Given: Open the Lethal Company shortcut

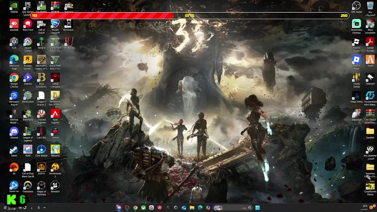Looking at the screenshot, I should click(55, 81).
